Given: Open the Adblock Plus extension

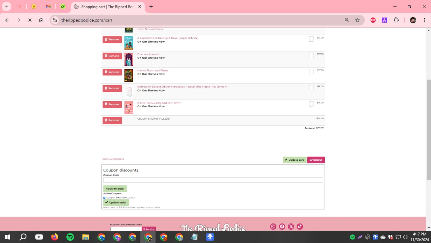Looking at the screenshot, I should point(373,20).
